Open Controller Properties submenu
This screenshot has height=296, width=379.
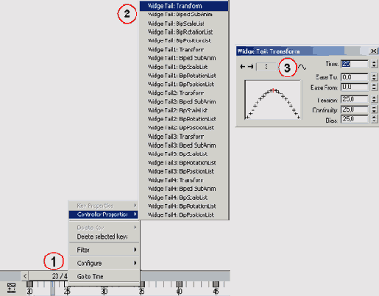(104, 214)
